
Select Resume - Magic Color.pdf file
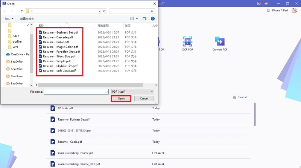(61, 47)
